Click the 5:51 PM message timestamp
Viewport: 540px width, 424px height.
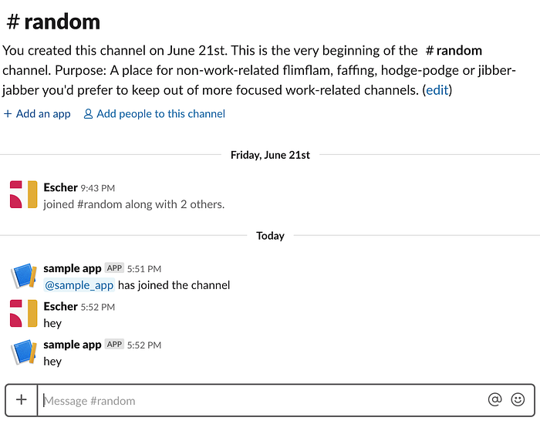tap(144, 269)
